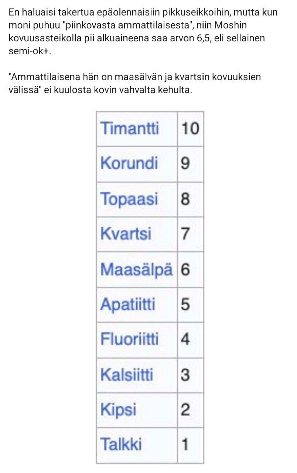
Task: Follow the Topaasi link
Action: point(129,199)
